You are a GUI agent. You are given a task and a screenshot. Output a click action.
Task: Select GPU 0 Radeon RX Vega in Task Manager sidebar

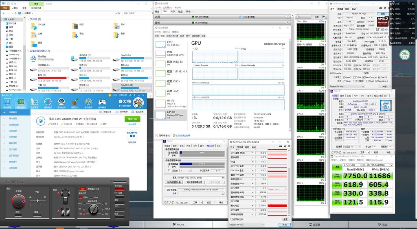click(171, 115)
